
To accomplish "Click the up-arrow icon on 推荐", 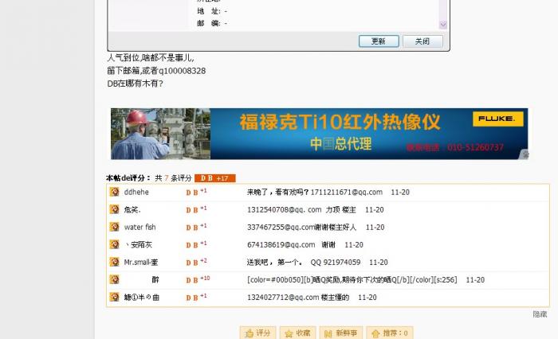I will pos(375,333).
